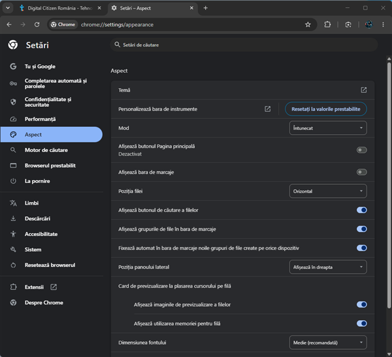Screen dimensions: 392x357
Task: Click the Limbi translate icon
Action: pyautogui.click(x=13, y=203)
